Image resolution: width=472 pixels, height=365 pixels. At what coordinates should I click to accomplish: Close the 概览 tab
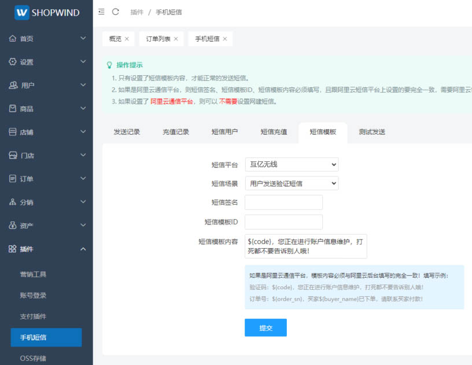coord(127,39)
